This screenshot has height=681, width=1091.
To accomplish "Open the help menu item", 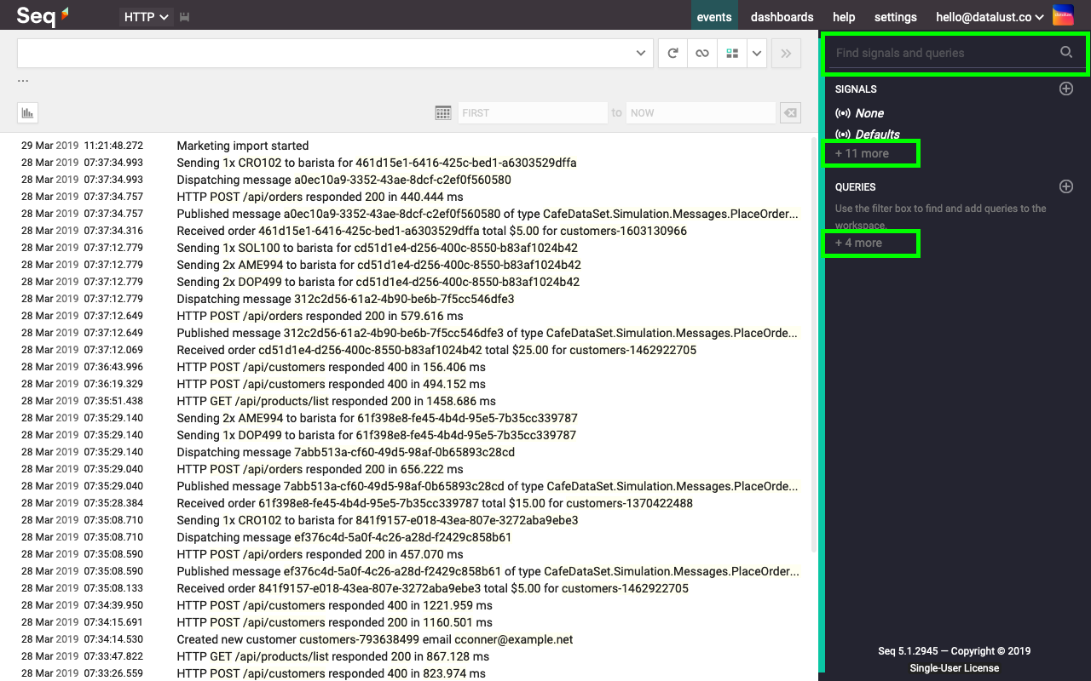I will point(844,17).
